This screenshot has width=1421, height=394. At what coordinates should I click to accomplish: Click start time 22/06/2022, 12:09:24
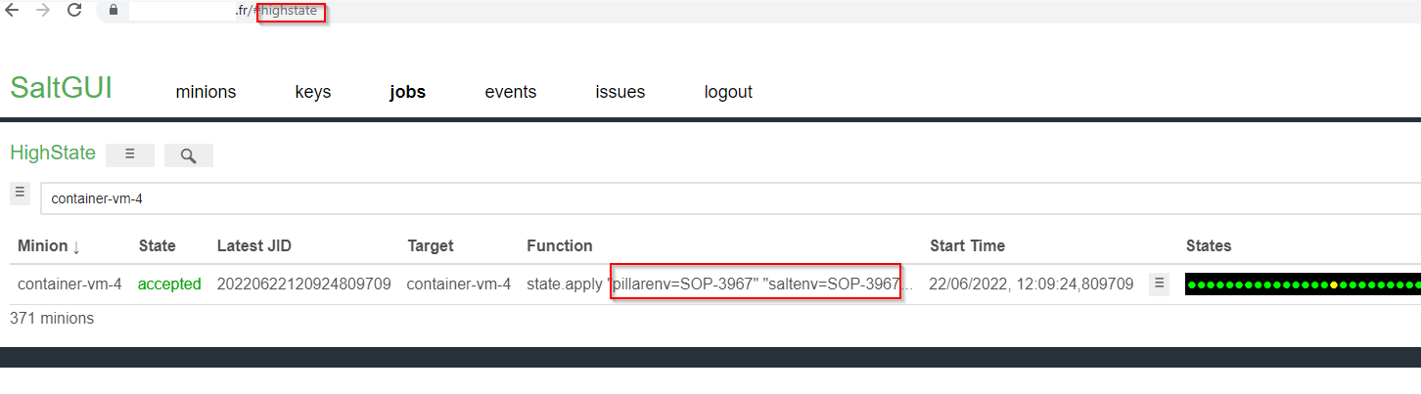coord(1031,285)
